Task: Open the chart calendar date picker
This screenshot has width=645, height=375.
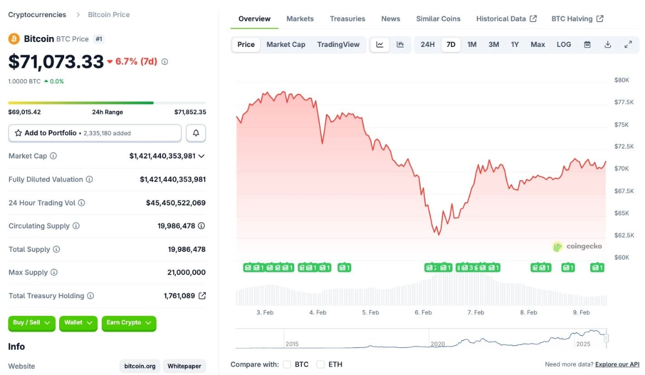Action: pos(588,44)
